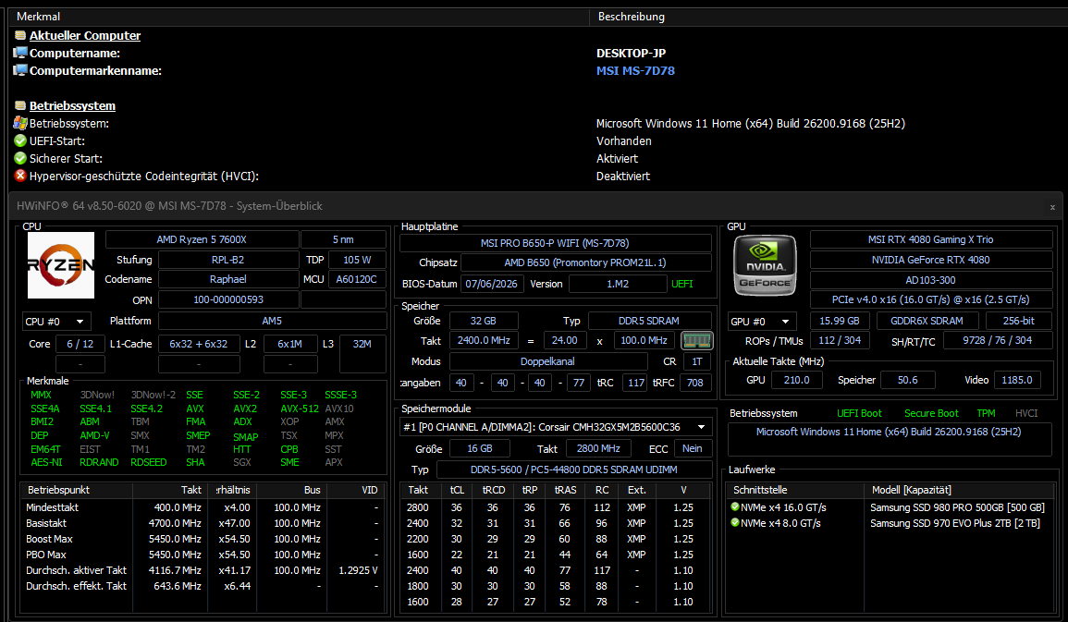This screenshot has width=1068, height=622.
Task: Click the Ryzen CPU logo
Action: click(x=61, y=264)
